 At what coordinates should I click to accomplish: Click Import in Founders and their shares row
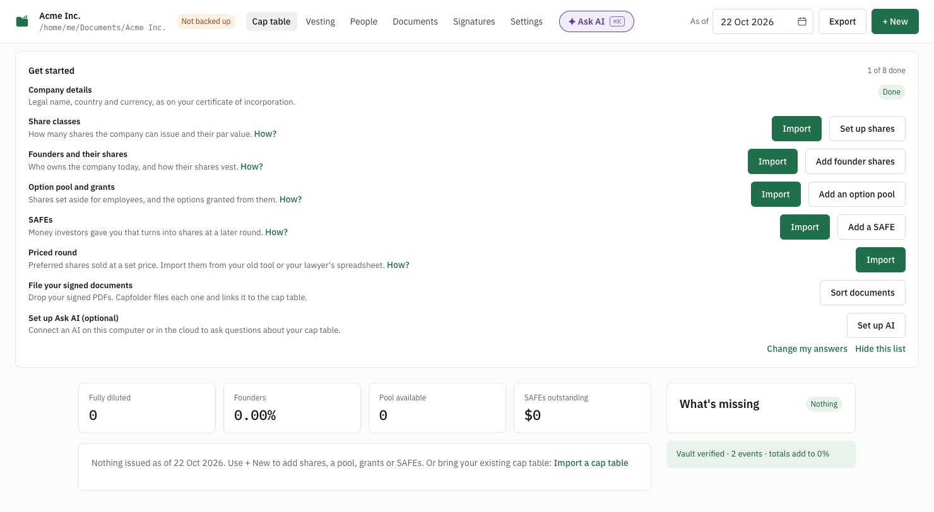[772, 161]
